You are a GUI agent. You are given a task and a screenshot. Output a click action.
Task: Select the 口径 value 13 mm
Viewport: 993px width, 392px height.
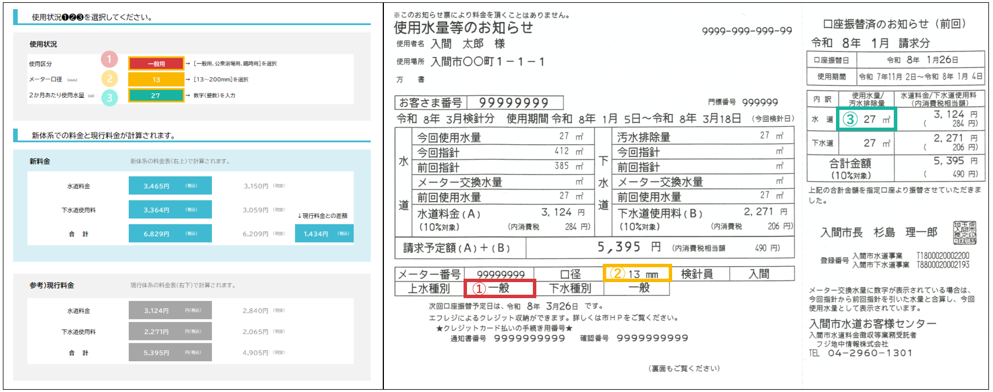tap(643, 274)
